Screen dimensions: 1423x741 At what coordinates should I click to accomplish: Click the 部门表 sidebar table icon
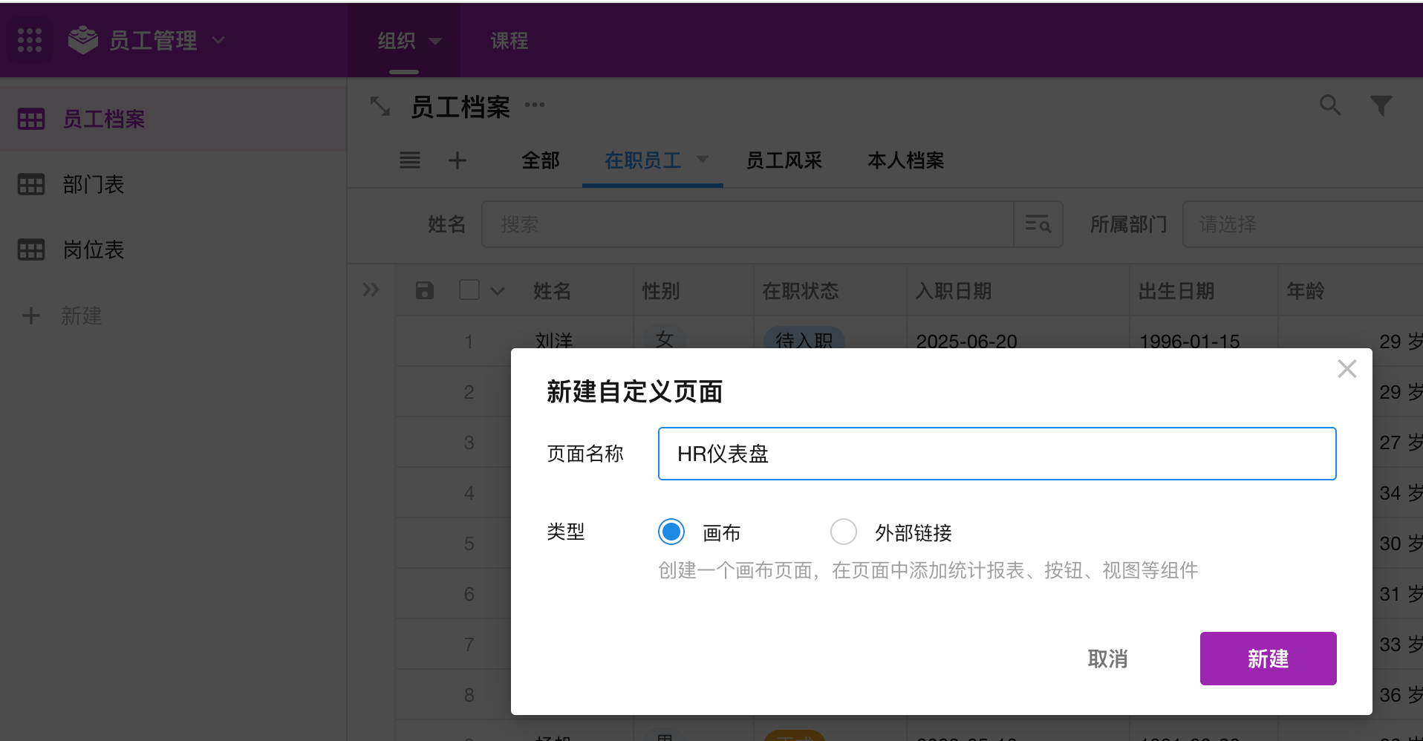[x=31, y=184]
